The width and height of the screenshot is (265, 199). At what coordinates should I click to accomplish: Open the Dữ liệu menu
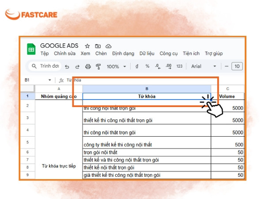(x=147, y=54)
